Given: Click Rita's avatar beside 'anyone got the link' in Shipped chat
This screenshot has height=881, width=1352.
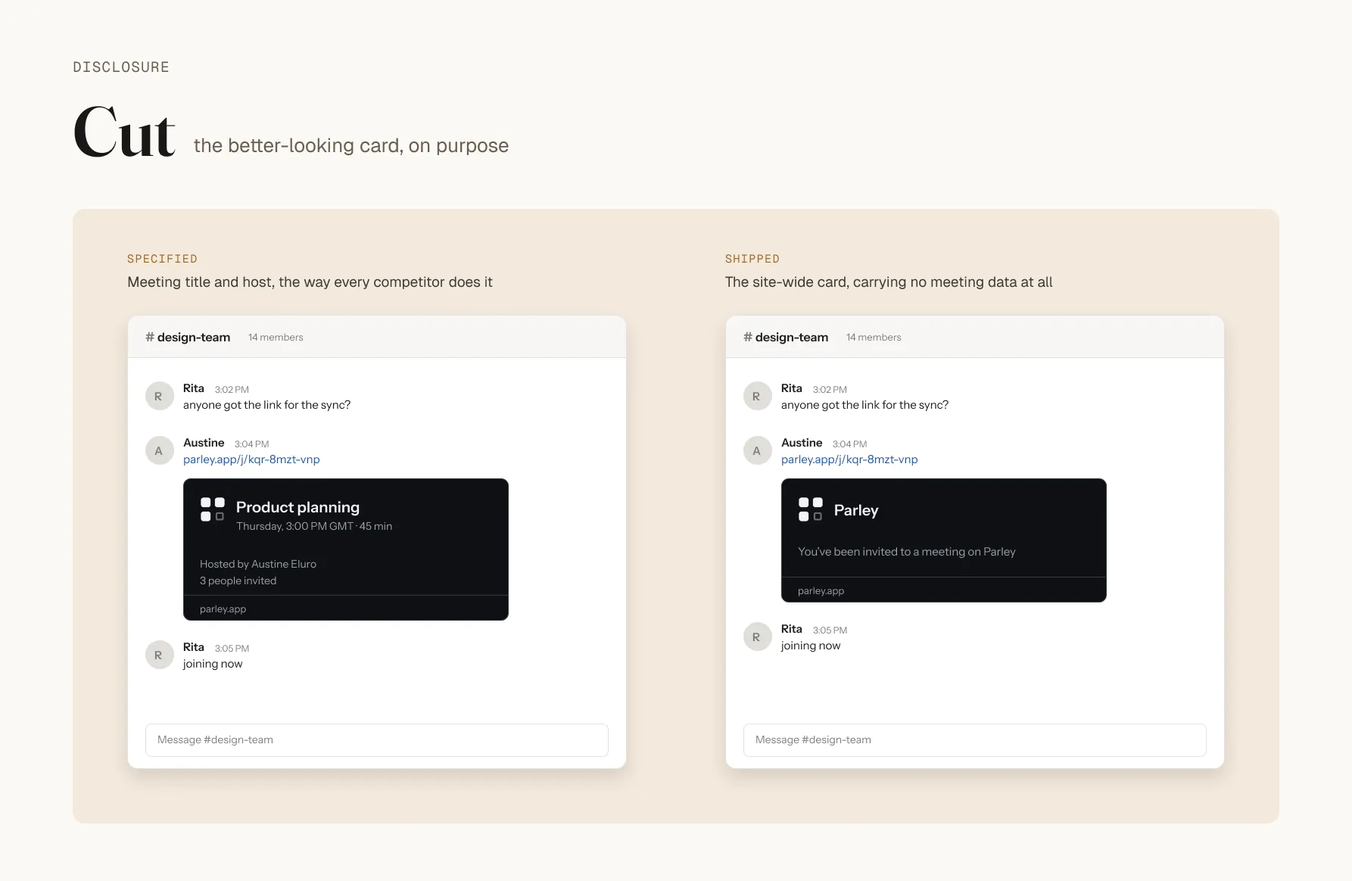Looking at the screenshot, I should pyautogui.click(x=757, y=396).
